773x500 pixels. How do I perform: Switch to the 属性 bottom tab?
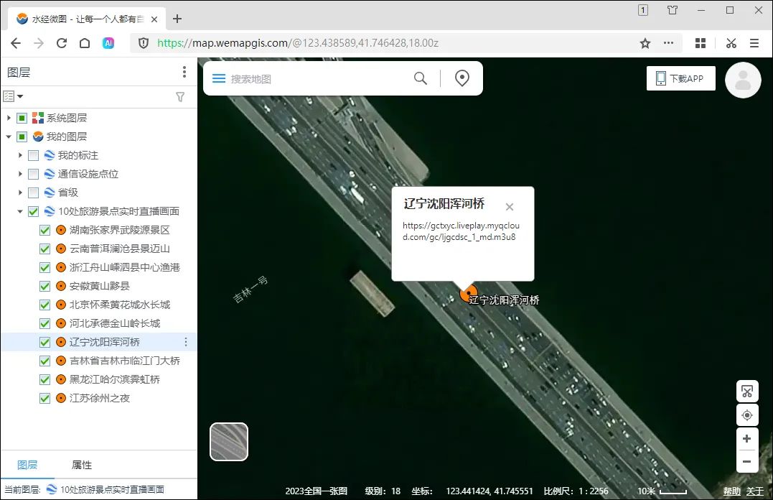(x=81, y=465)
